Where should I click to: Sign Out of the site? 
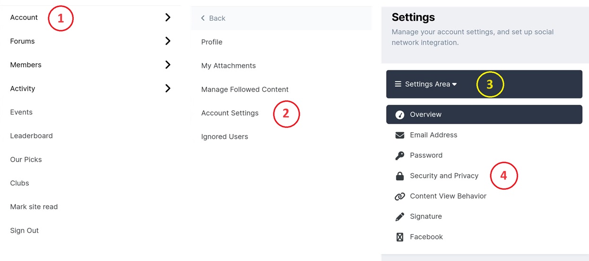(x=24, y=231)
